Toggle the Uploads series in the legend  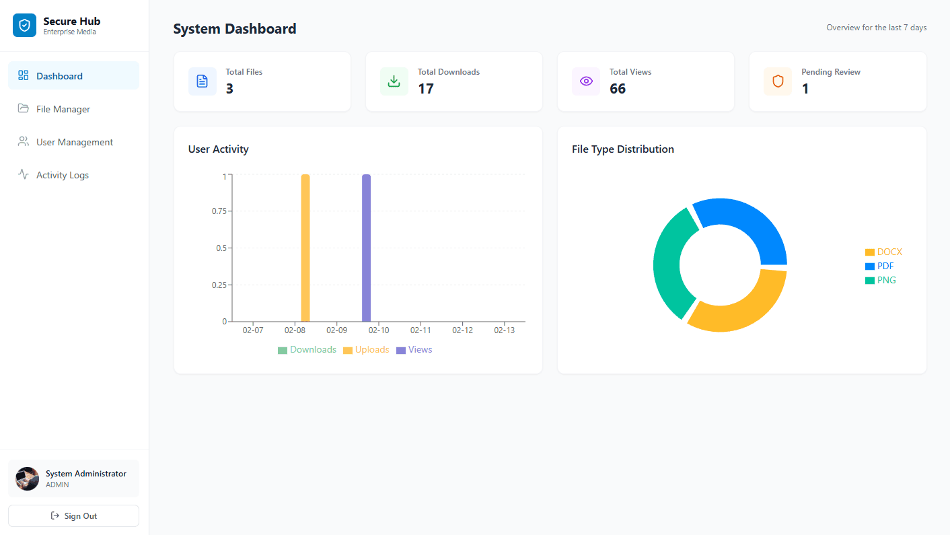(366, 349)
